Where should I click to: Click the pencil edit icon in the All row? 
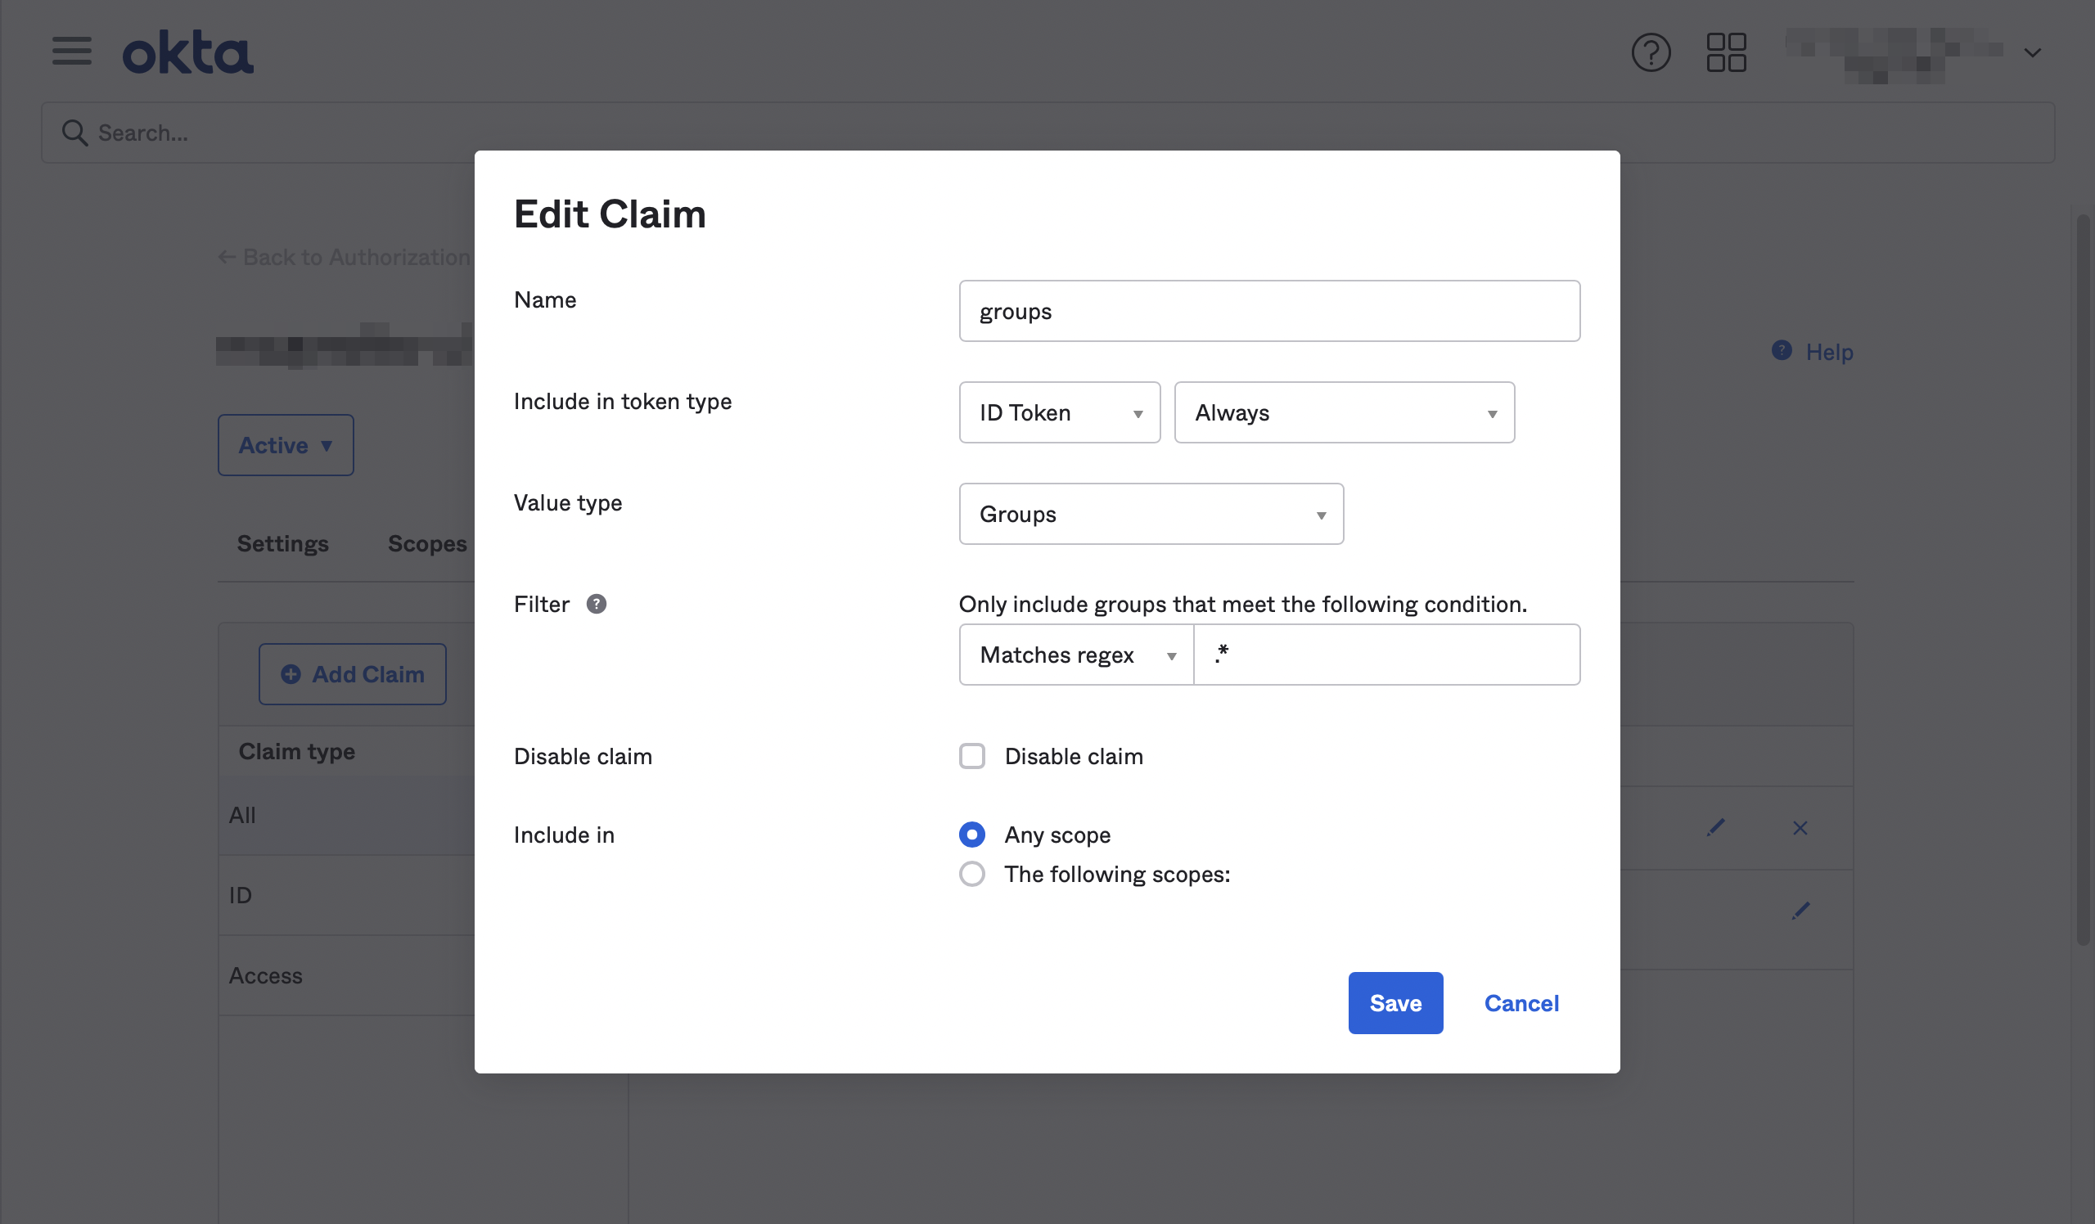tap(1715, 828)
